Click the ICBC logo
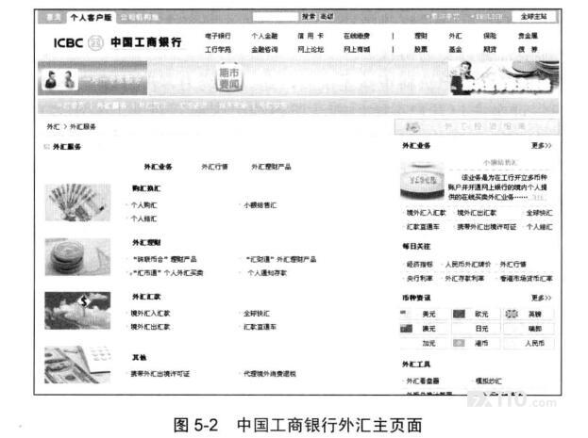This screenshot has height=438, width=588. click(117, 42)
